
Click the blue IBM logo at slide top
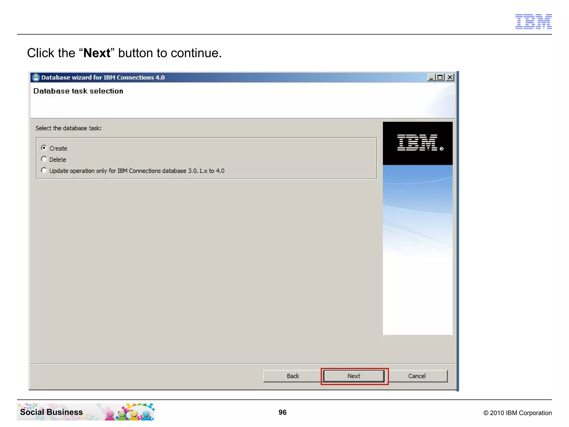click(x=533, y=21)
